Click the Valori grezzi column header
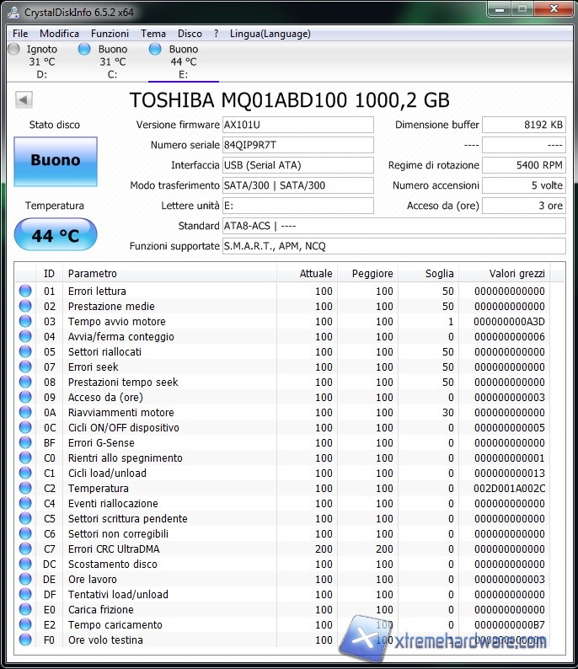 [516, 273]
